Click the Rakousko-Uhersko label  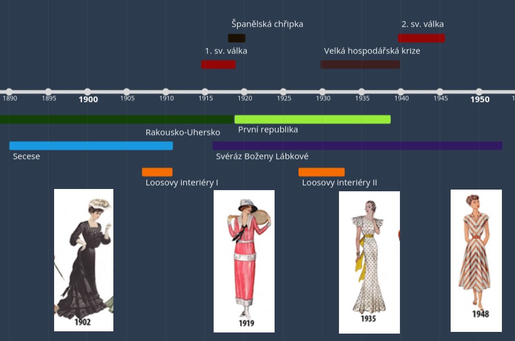pos(183,133)
